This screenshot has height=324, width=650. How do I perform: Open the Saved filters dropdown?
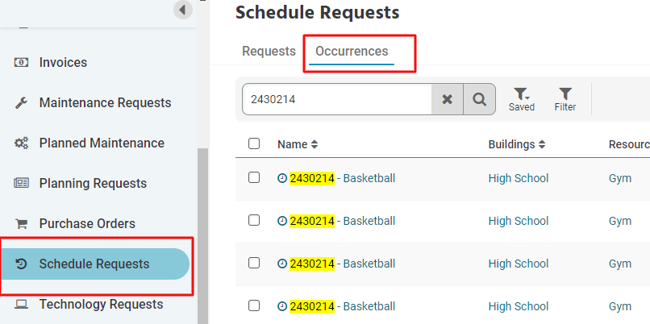pos(522,99)
